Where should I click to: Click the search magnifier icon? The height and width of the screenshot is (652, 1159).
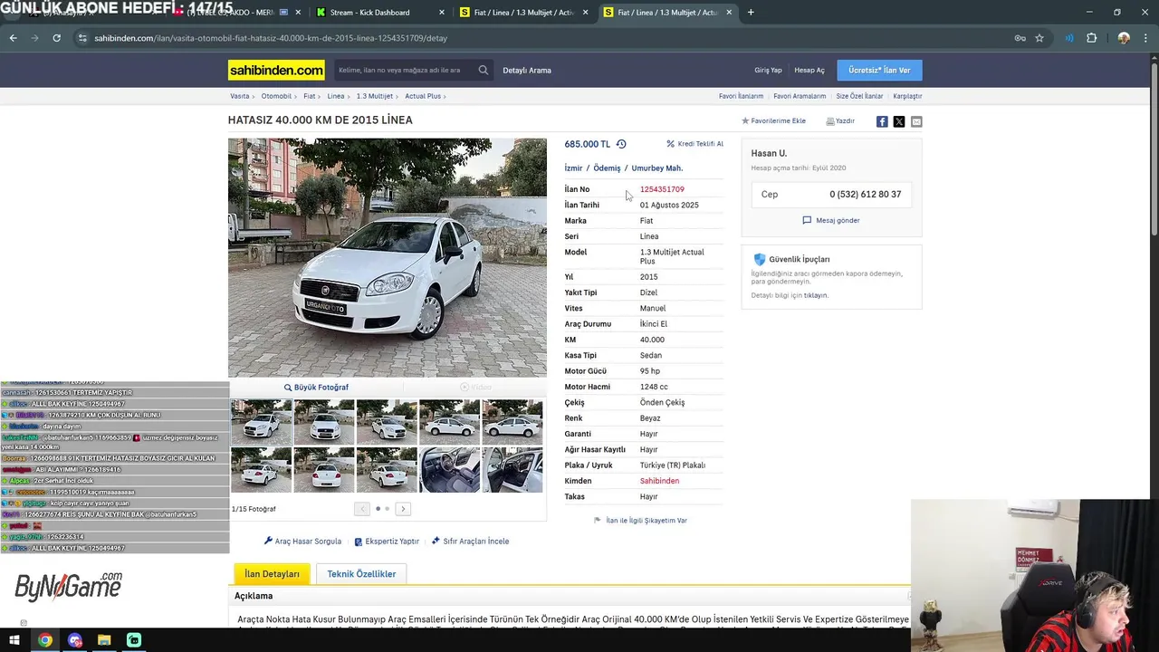[484, 70]
